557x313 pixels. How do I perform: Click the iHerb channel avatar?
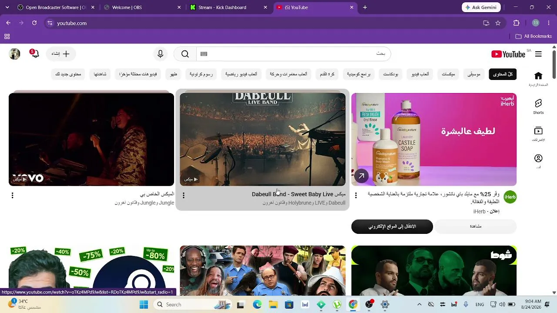coord(510,197)
